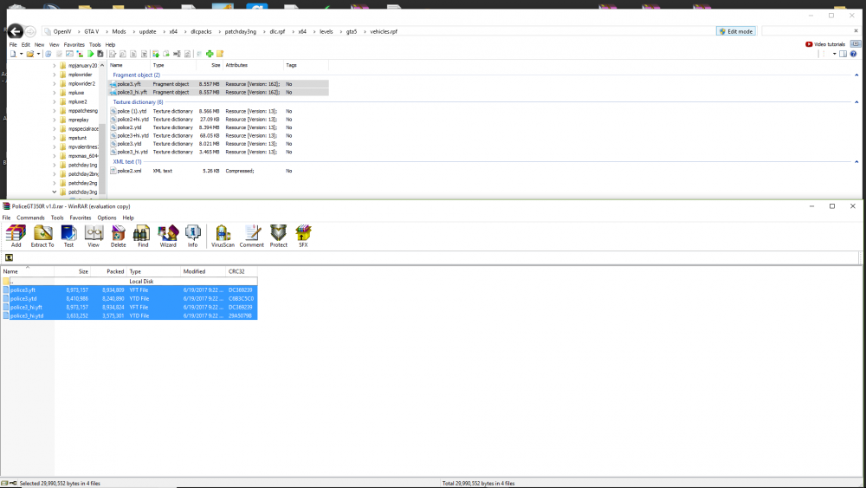Open Video tutorials link
866x488 pixels.
825,44
